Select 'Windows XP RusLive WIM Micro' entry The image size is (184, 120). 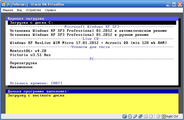click(x=88, y=43)
